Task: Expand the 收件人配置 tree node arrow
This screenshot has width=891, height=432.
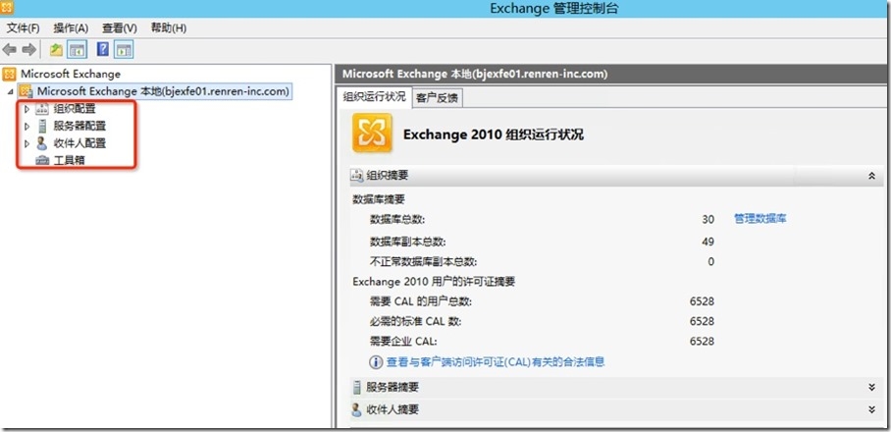Action: 26,143
